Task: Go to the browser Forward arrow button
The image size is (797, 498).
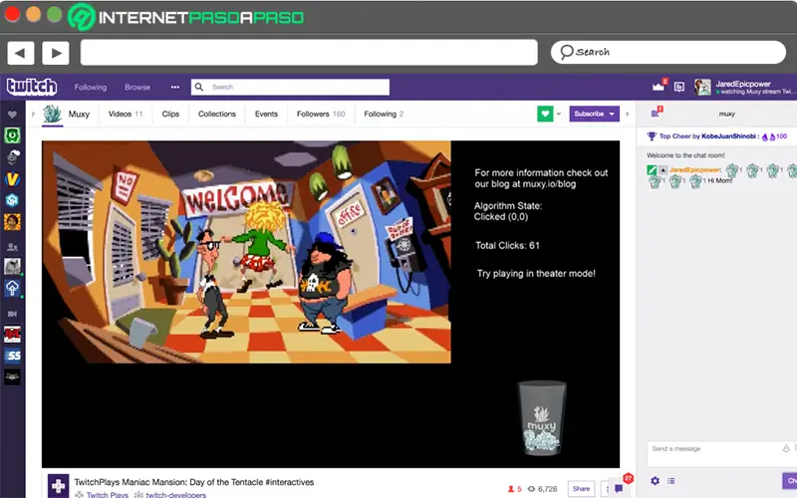Action: point(56,53)
